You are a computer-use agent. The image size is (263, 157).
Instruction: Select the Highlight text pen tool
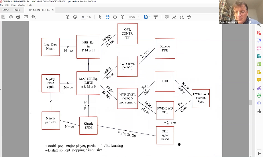pyautogui.click(x=174, y=17)
